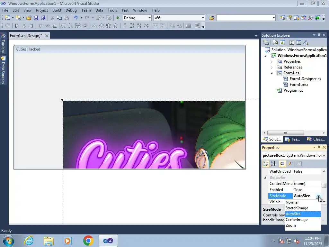Viewport: 329px width, 247px height.
Task: Click the Open File folder icon
Action: (x=29, y=18)
